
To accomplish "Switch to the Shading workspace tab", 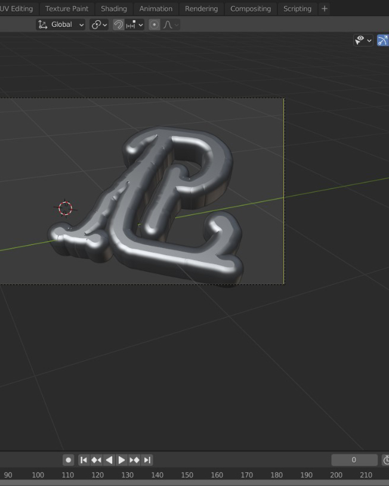I will pyautogui.click(x=113, y=8).
